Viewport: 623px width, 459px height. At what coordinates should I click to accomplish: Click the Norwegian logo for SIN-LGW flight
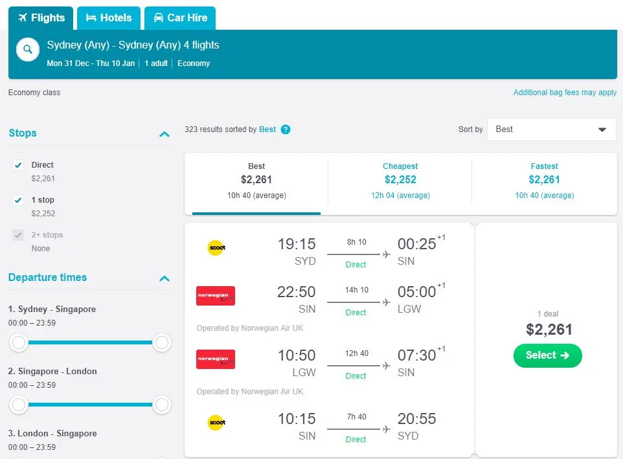216,296
